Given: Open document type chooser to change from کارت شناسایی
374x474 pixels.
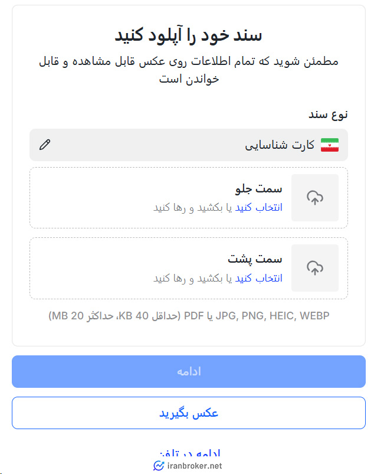Looking at the screenshot, I should 189,144.
